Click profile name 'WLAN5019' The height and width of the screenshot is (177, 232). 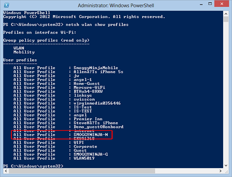[84, 158]
